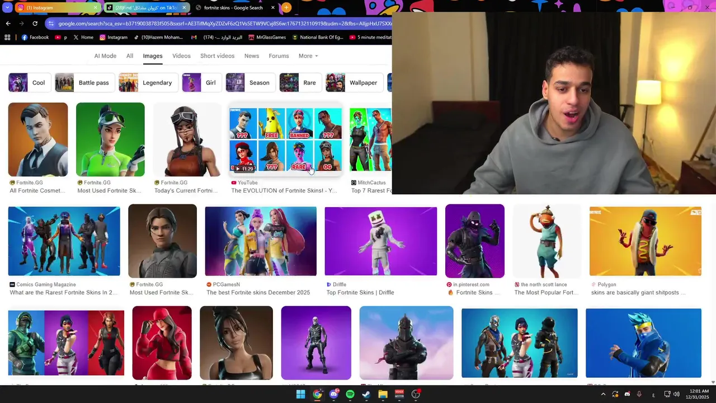This screenshot has height=403, width=716.
Task: Reload the current page
Action: [x=35, y=24]
